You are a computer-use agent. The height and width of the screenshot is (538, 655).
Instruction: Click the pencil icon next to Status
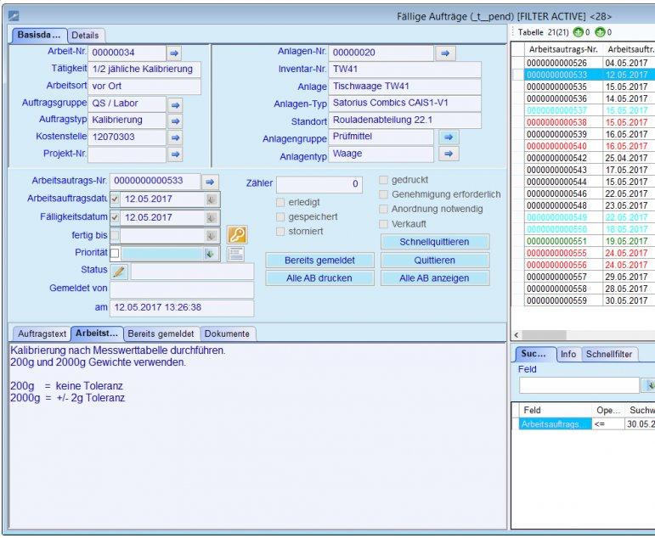click(x=119, y=272)
